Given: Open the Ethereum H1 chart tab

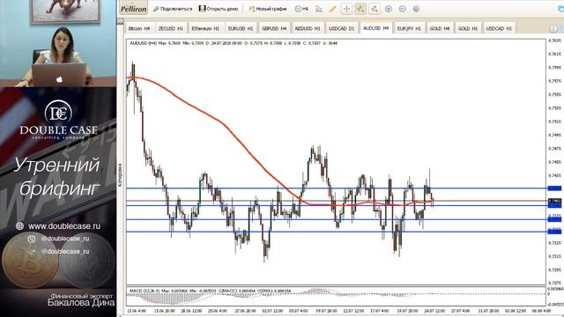Looking at the screenshot, I should [205, 28].
